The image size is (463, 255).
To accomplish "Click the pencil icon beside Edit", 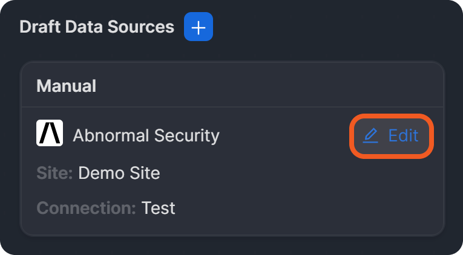I will tap(370, 135).
